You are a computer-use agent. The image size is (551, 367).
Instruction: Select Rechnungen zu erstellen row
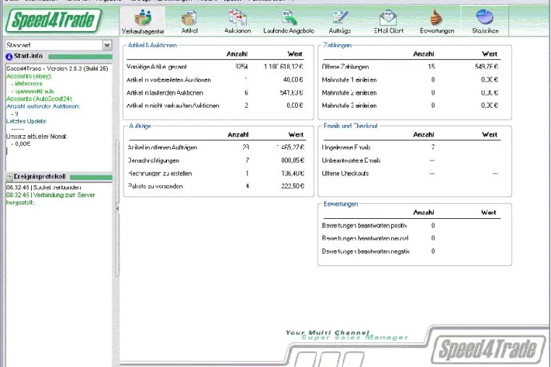pos(215,173)
